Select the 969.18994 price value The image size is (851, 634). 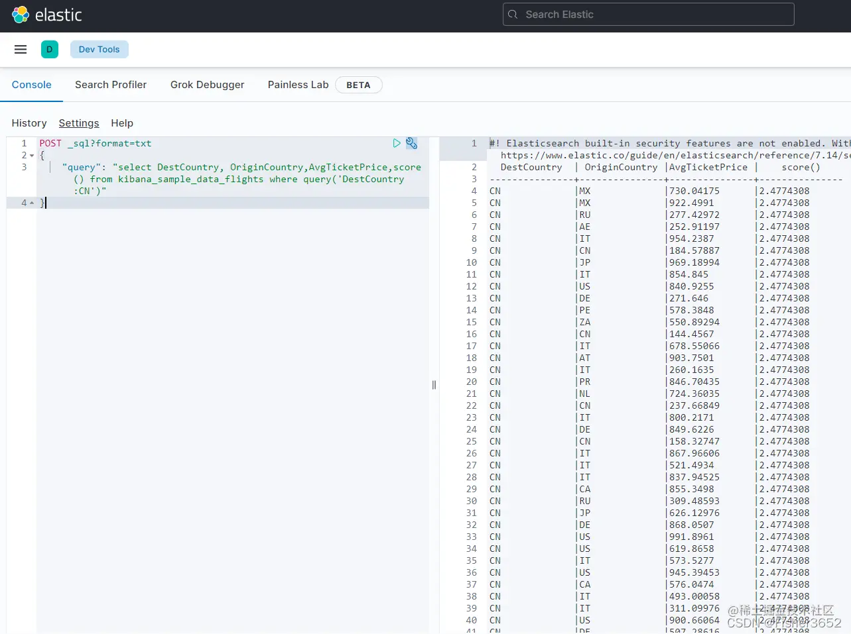pos(694,262)
